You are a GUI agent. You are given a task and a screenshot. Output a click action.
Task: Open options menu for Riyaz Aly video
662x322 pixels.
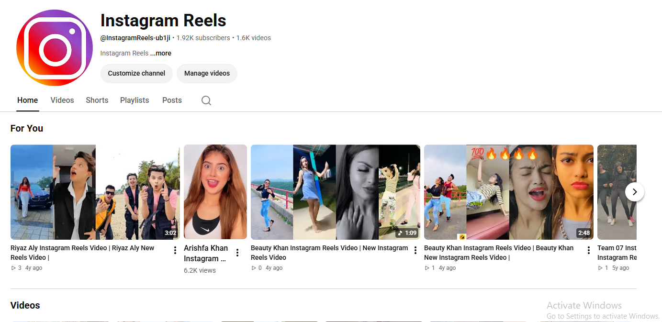click(x=175, y=250)
